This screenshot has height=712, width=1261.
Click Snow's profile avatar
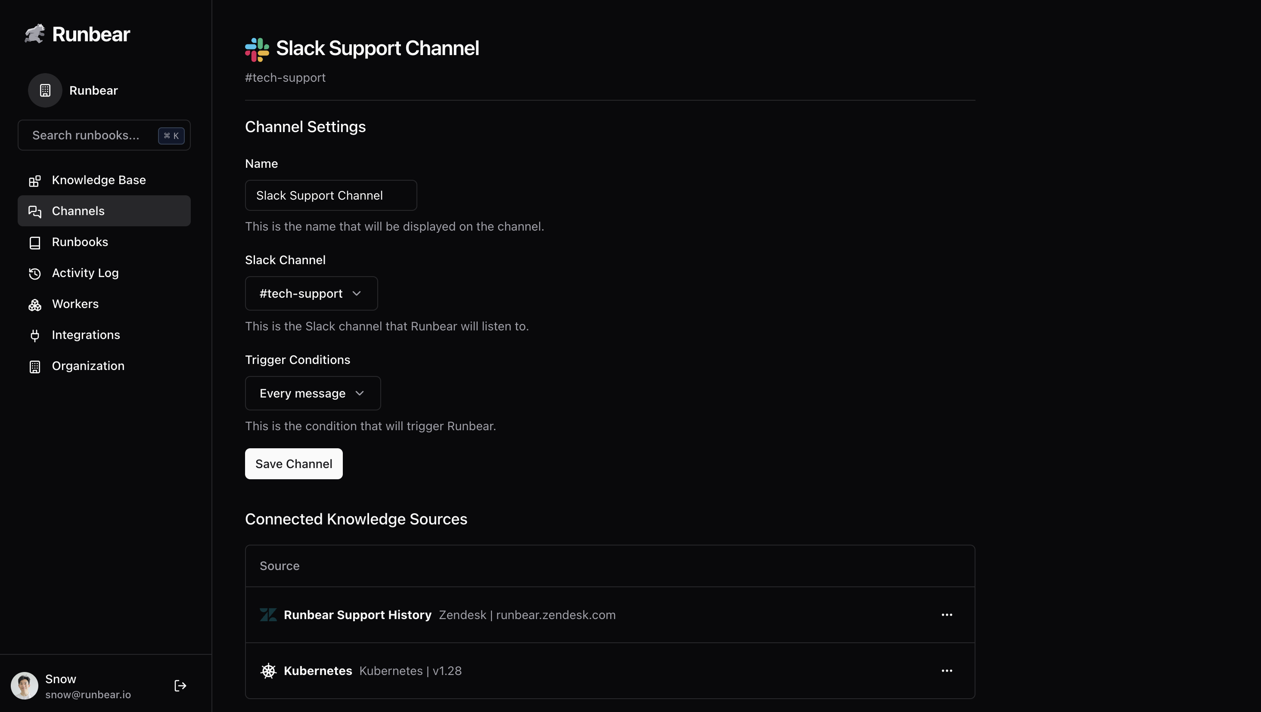click(x=25, y=686)
